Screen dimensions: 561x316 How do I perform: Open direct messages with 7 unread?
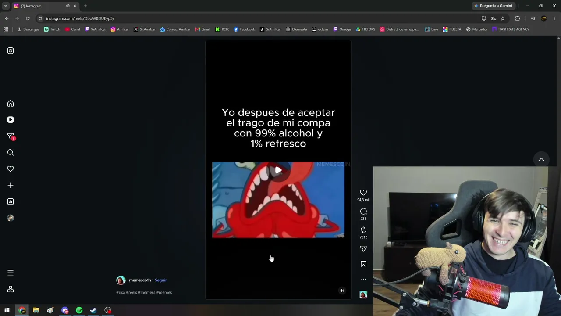pyautogui.click(x=11, y=136)
